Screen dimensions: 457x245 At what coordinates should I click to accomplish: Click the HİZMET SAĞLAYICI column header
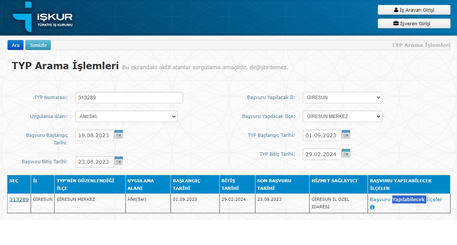[x=339, y=185]
